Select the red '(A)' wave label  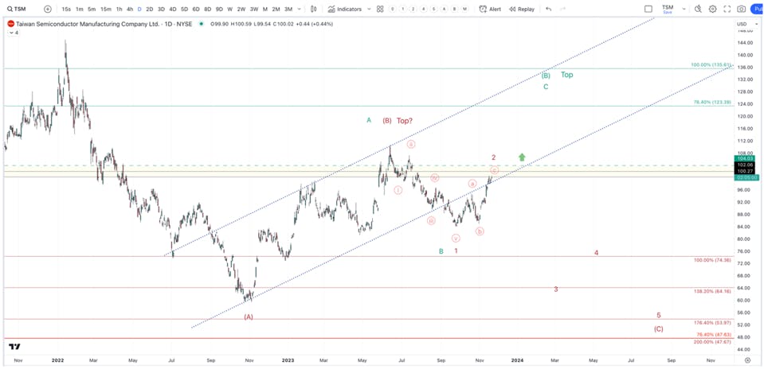pyautogui.click(x=249, y=317)
